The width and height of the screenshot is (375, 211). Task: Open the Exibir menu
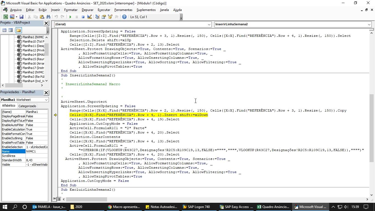43,10
